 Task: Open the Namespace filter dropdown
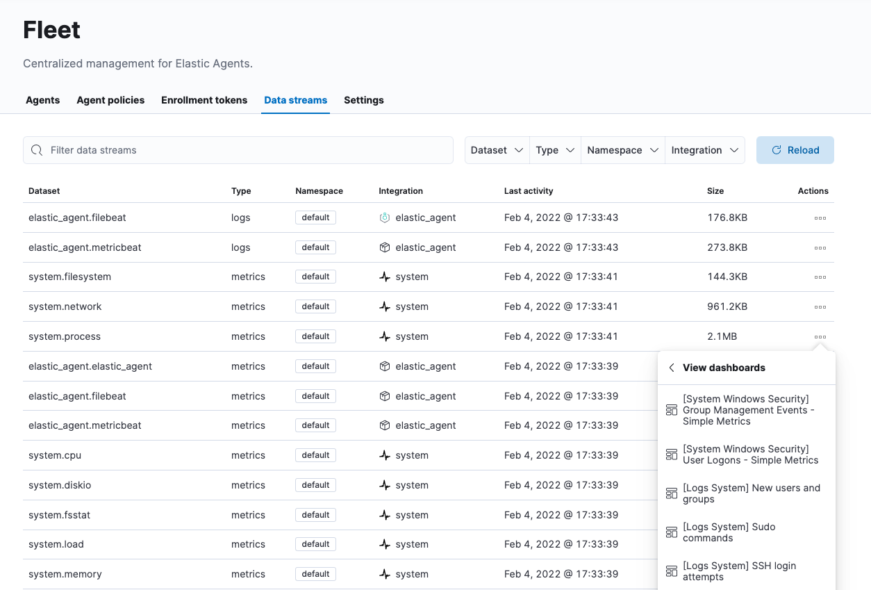(622, 149)
